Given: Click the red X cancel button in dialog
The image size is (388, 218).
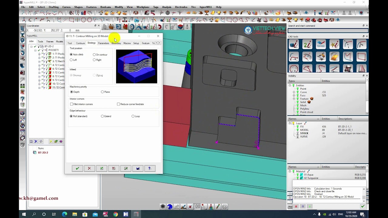Looking at the screenshot, I should 89,168.
